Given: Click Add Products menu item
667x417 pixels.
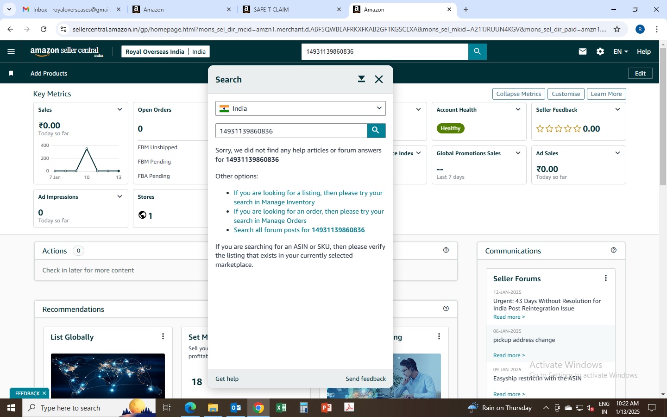Looking at the screenshot, I should [49, 73].
